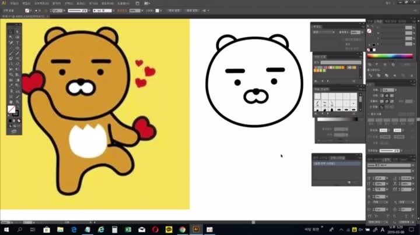Select the Hand tool
Viewport: 420px width, 235px height.
pyautogui.click(x=11, y=102)
